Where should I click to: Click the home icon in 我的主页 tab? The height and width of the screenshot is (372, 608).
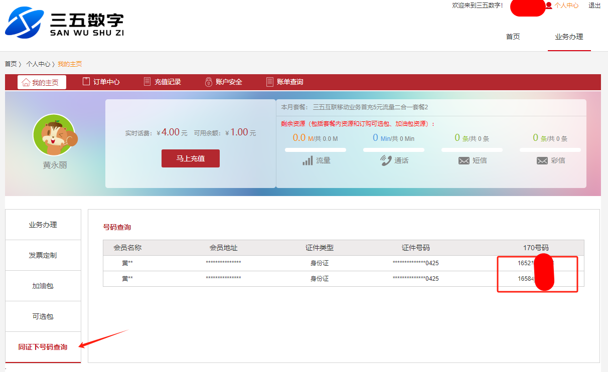(26, 82)
